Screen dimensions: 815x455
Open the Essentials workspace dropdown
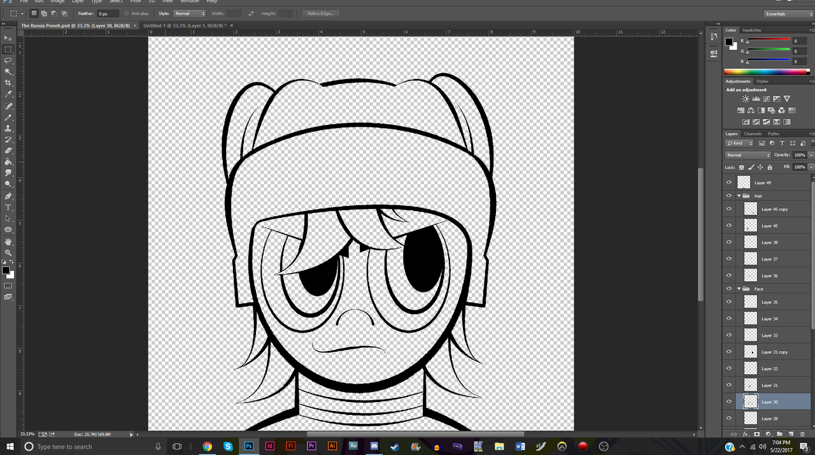(788, 13)
